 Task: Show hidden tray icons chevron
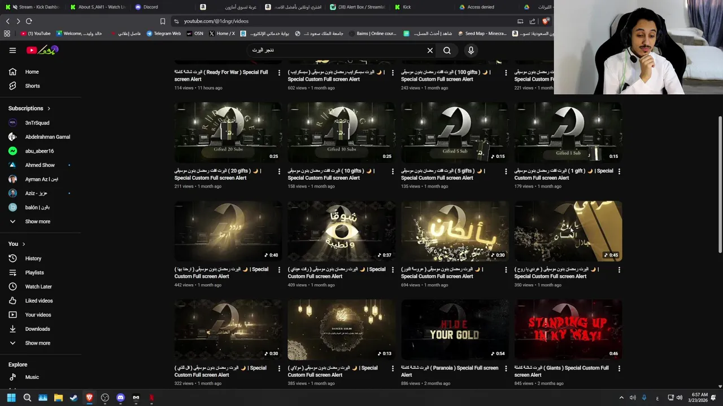(621, 398)
